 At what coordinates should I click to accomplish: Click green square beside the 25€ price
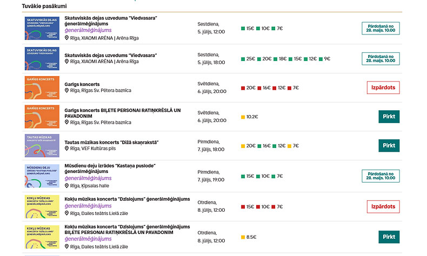point(243,59)
